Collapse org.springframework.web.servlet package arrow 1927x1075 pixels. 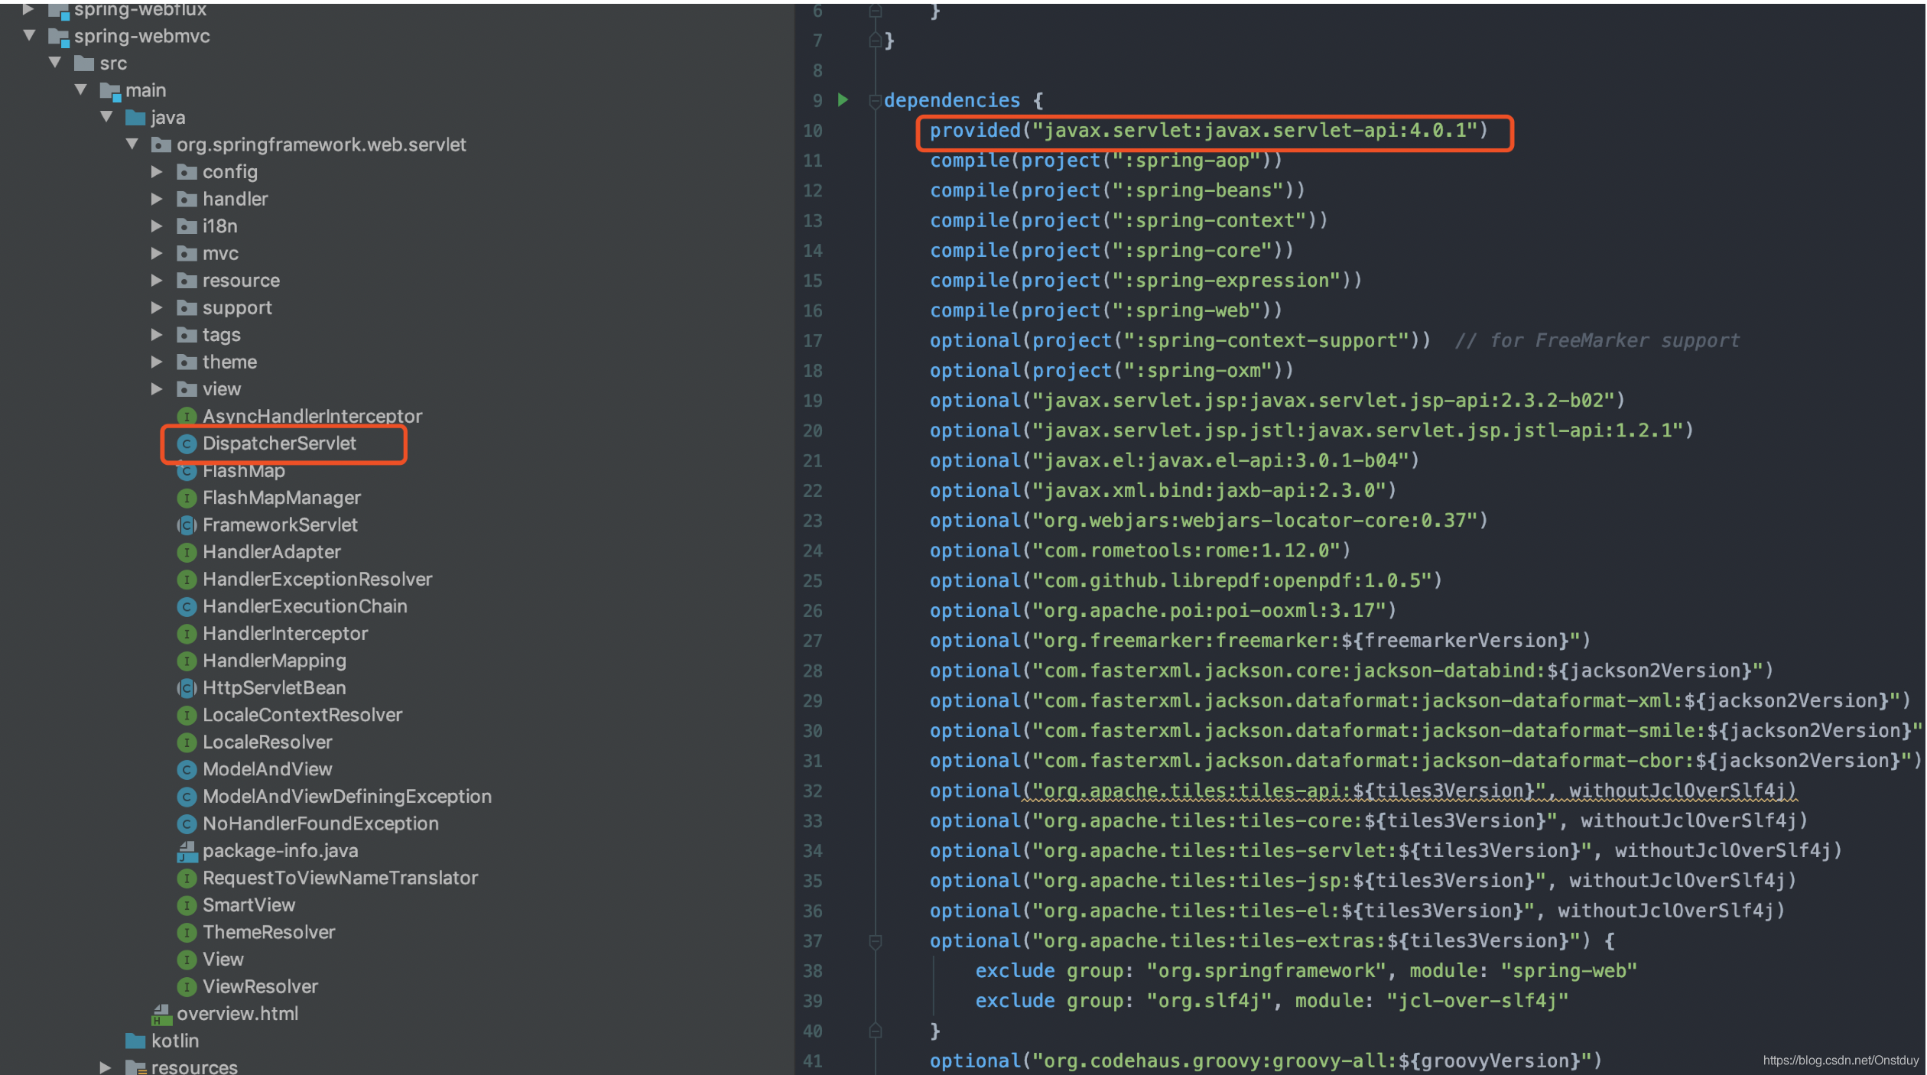click(132, 144)
